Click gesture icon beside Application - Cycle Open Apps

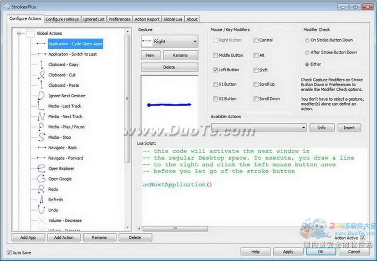(x=41, y=44)
